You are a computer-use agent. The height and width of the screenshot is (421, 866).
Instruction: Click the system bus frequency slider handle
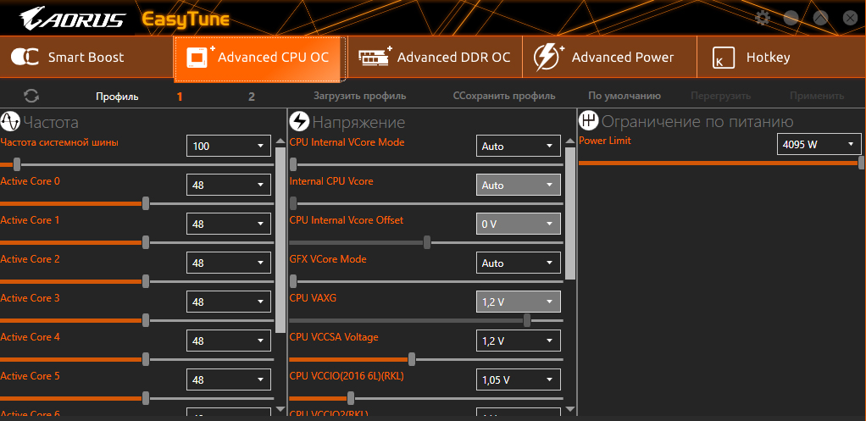click(x=17, y=164)
